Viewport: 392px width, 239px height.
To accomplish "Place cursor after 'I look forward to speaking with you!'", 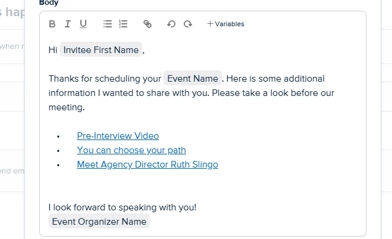I will tap(197, 207).
